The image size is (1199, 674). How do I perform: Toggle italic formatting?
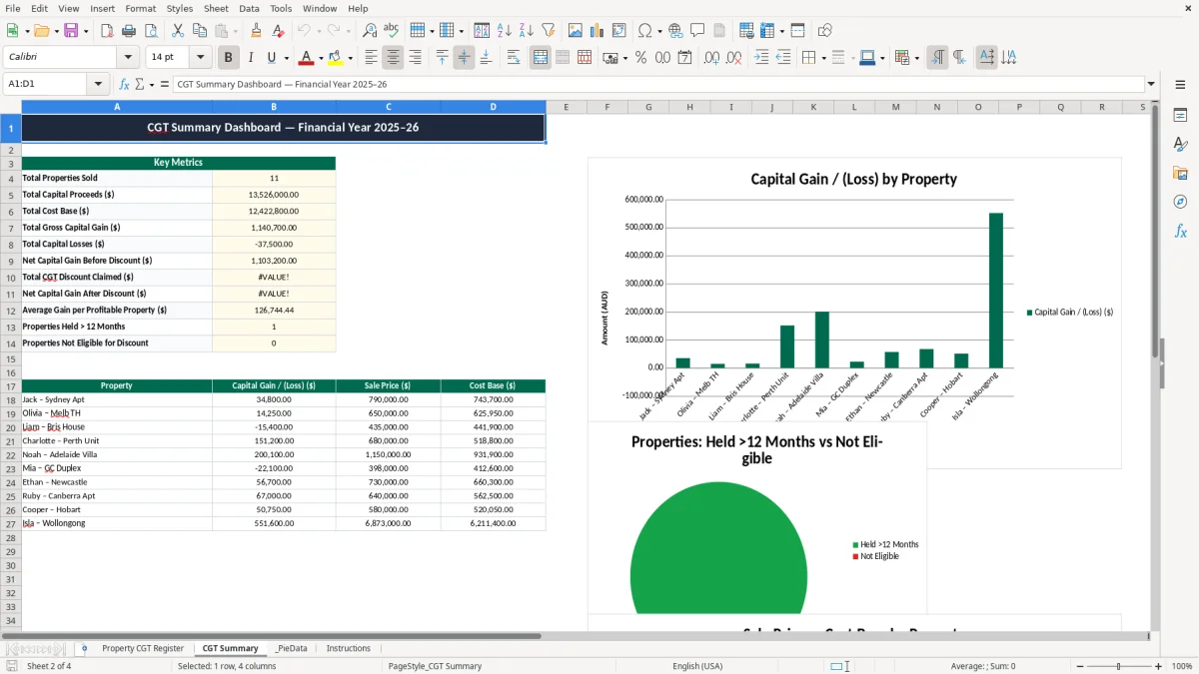coord(251,58)
